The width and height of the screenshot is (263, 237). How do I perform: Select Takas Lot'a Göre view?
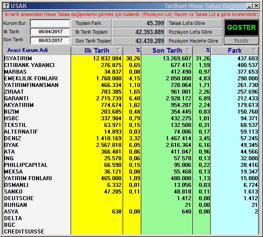point(194,23)
